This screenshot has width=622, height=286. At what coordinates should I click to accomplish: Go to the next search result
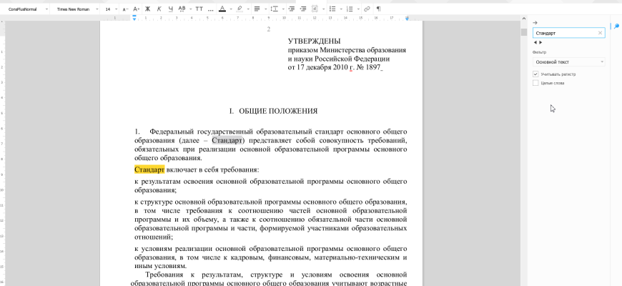tap(541, 43)
